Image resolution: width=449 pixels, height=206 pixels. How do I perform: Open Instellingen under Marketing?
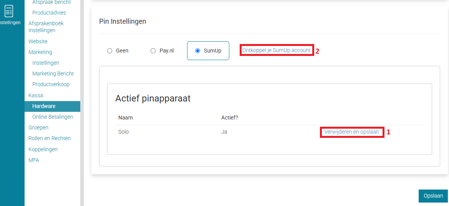coord(46,63)
